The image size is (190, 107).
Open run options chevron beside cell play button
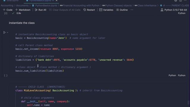point(7,32)
